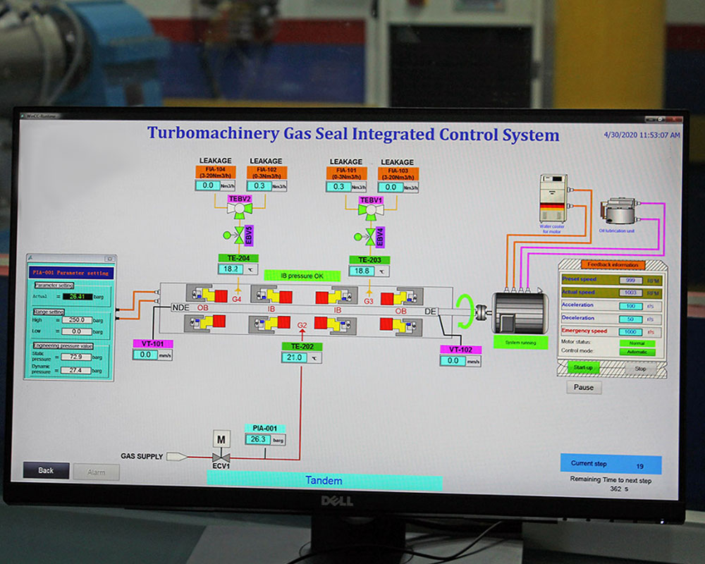705x564 pixels.
Task: Click the Pause button
Action: pos(584,387)
